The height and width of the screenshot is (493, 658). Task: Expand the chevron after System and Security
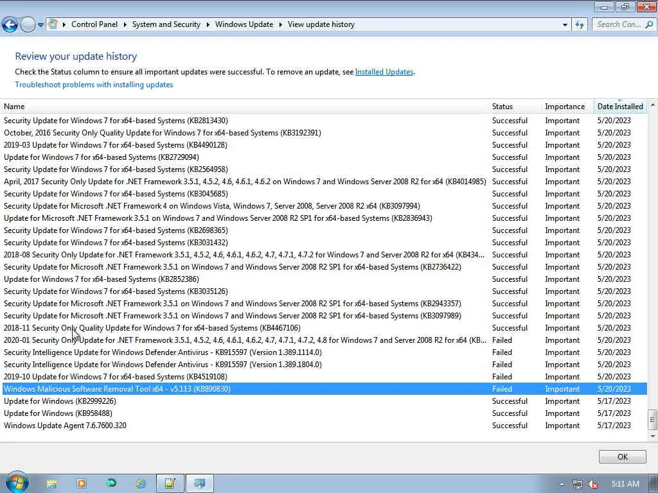(x=208, y=24)
